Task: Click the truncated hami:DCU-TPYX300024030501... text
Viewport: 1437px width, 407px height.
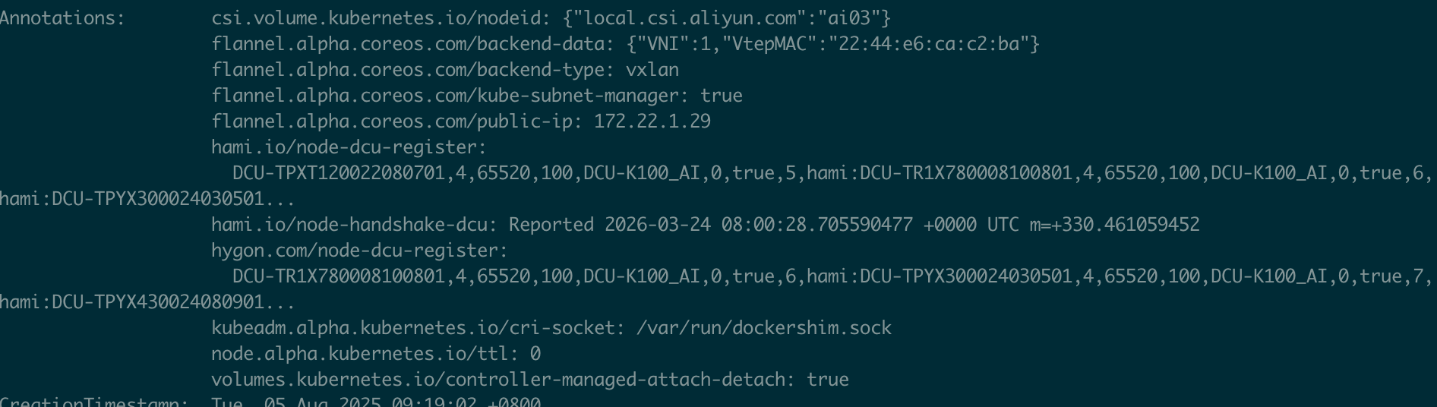Action: click(x=147, y=199)
